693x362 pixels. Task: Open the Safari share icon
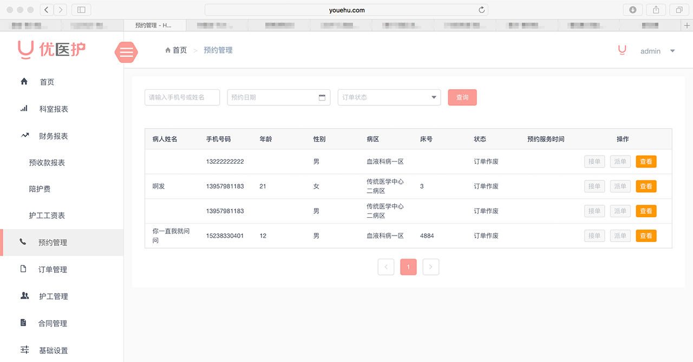click(656, 10)
